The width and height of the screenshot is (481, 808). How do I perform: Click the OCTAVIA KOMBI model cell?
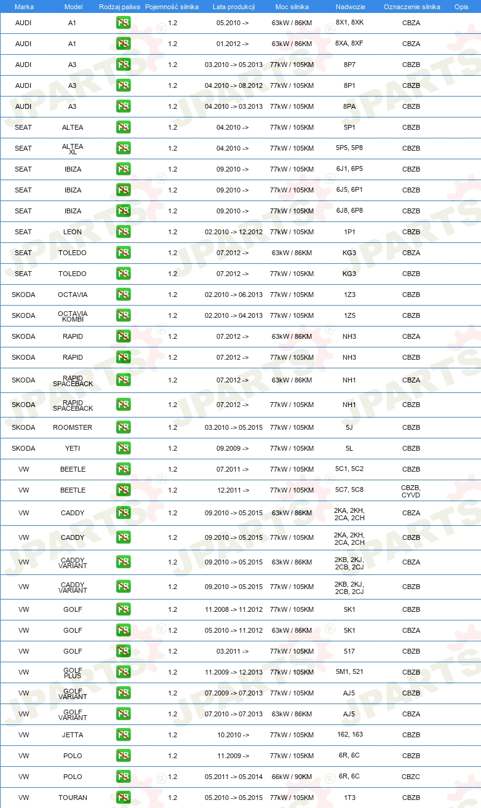tap(73, 316)
